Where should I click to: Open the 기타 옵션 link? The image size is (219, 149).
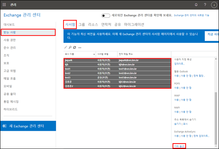tap(179, 146)
